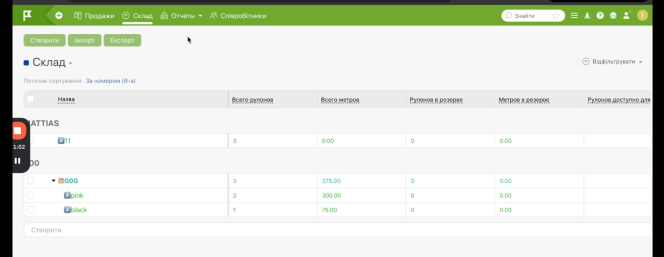Click the Імпорт button
This screenshot has width=664, height=257.
point(84,40)
